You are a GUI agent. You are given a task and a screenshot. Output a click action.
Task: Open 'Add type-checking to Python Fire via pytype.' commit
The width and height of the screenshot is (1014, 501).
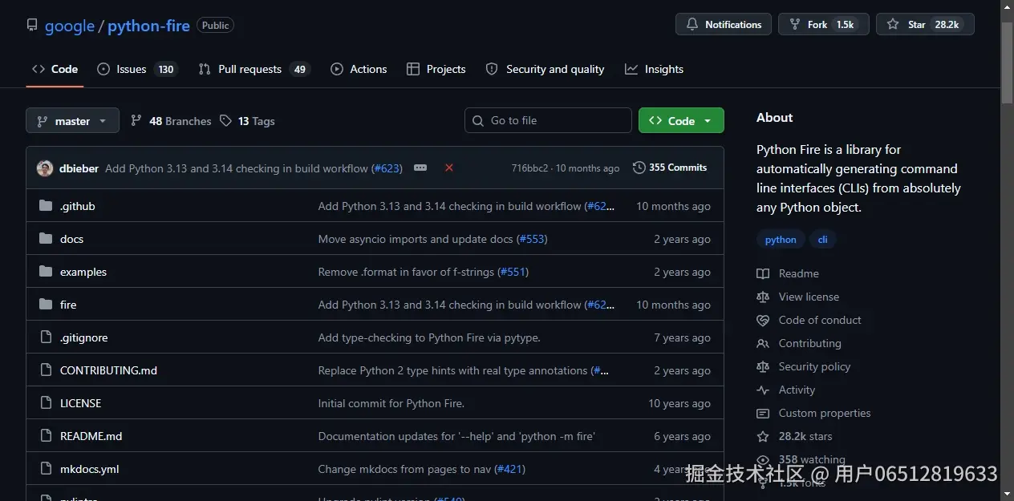click(x=429, y=337)
